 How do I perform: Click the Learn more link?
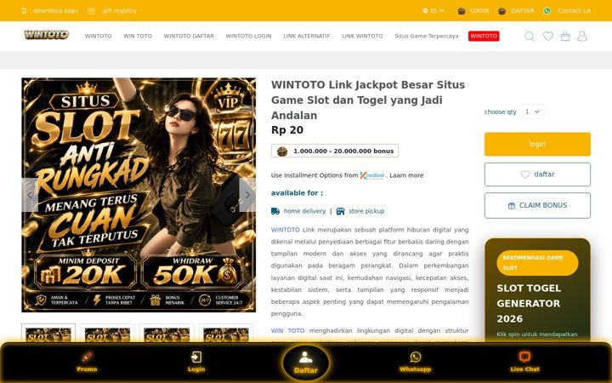[x=406, y=175]
